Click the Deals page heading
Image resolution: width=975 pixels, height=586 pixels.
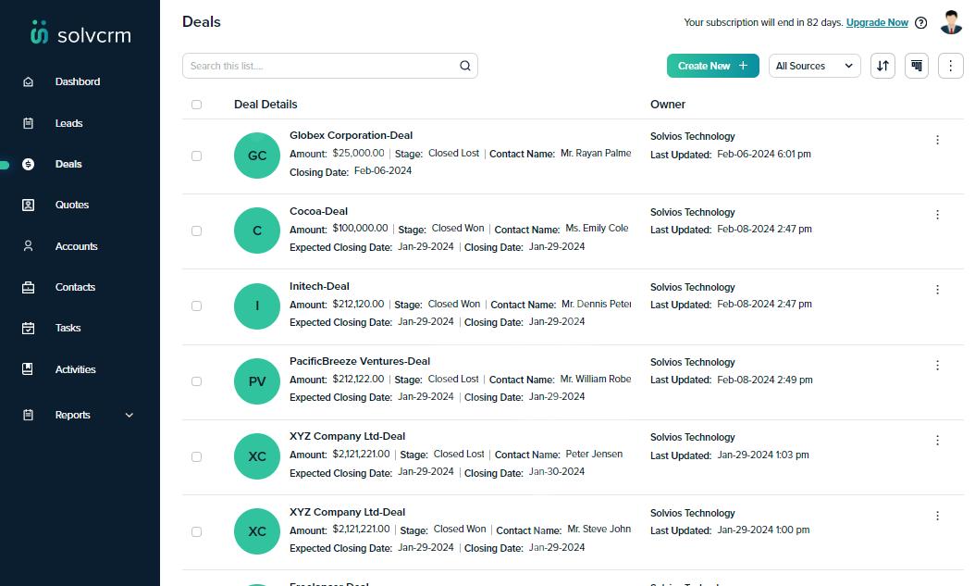click(202, 22)
